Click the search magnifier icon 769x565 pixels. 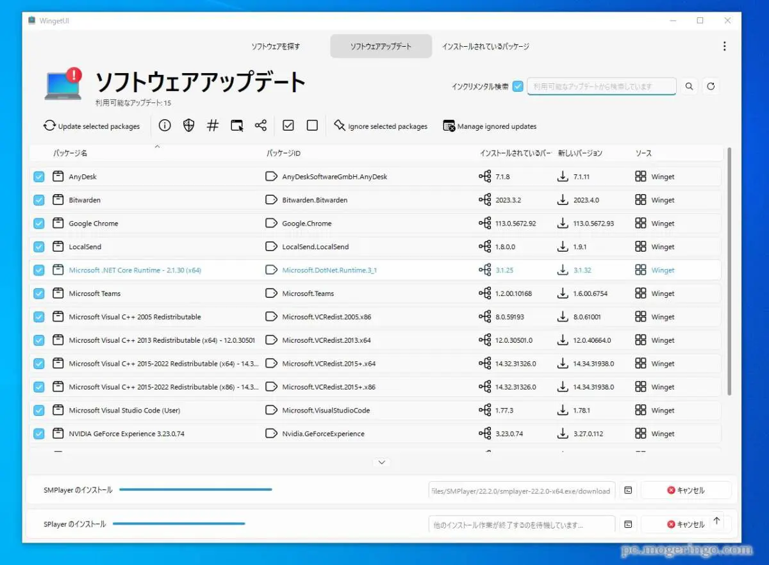coord(690,86)
